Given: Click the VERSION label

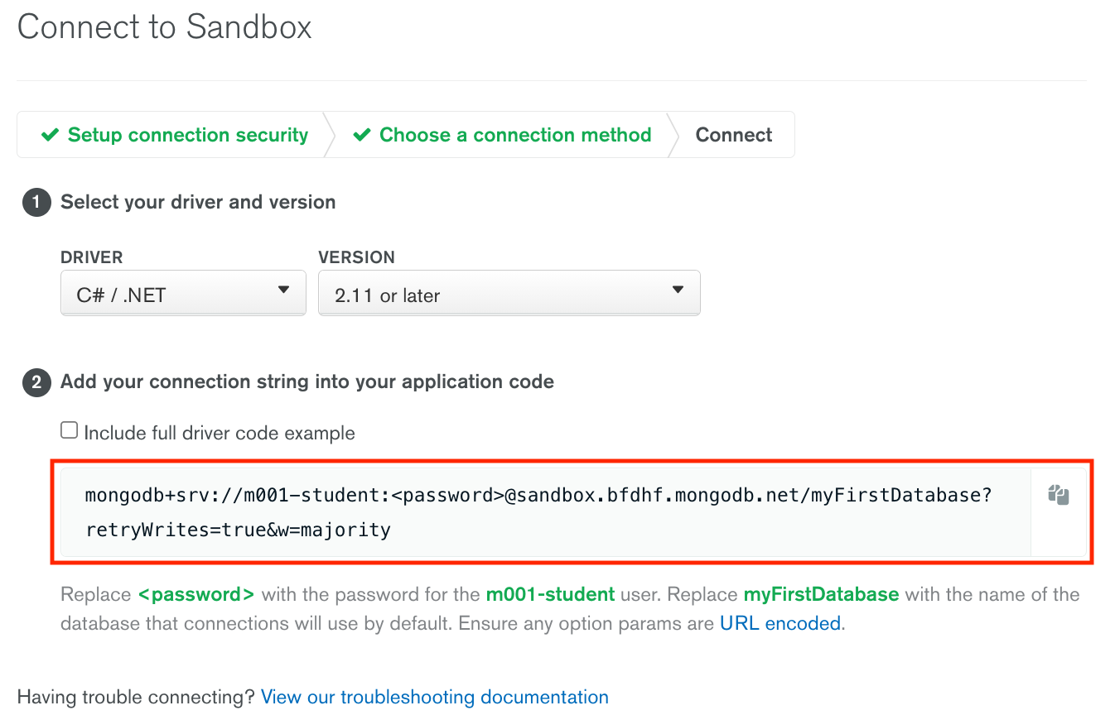Looking at the screenshot, I should 356,257.
